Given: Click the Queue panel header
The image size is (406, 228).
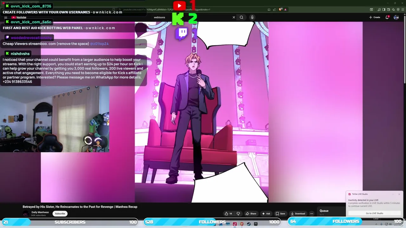Looking at the screenshot, I should point(324,211).
